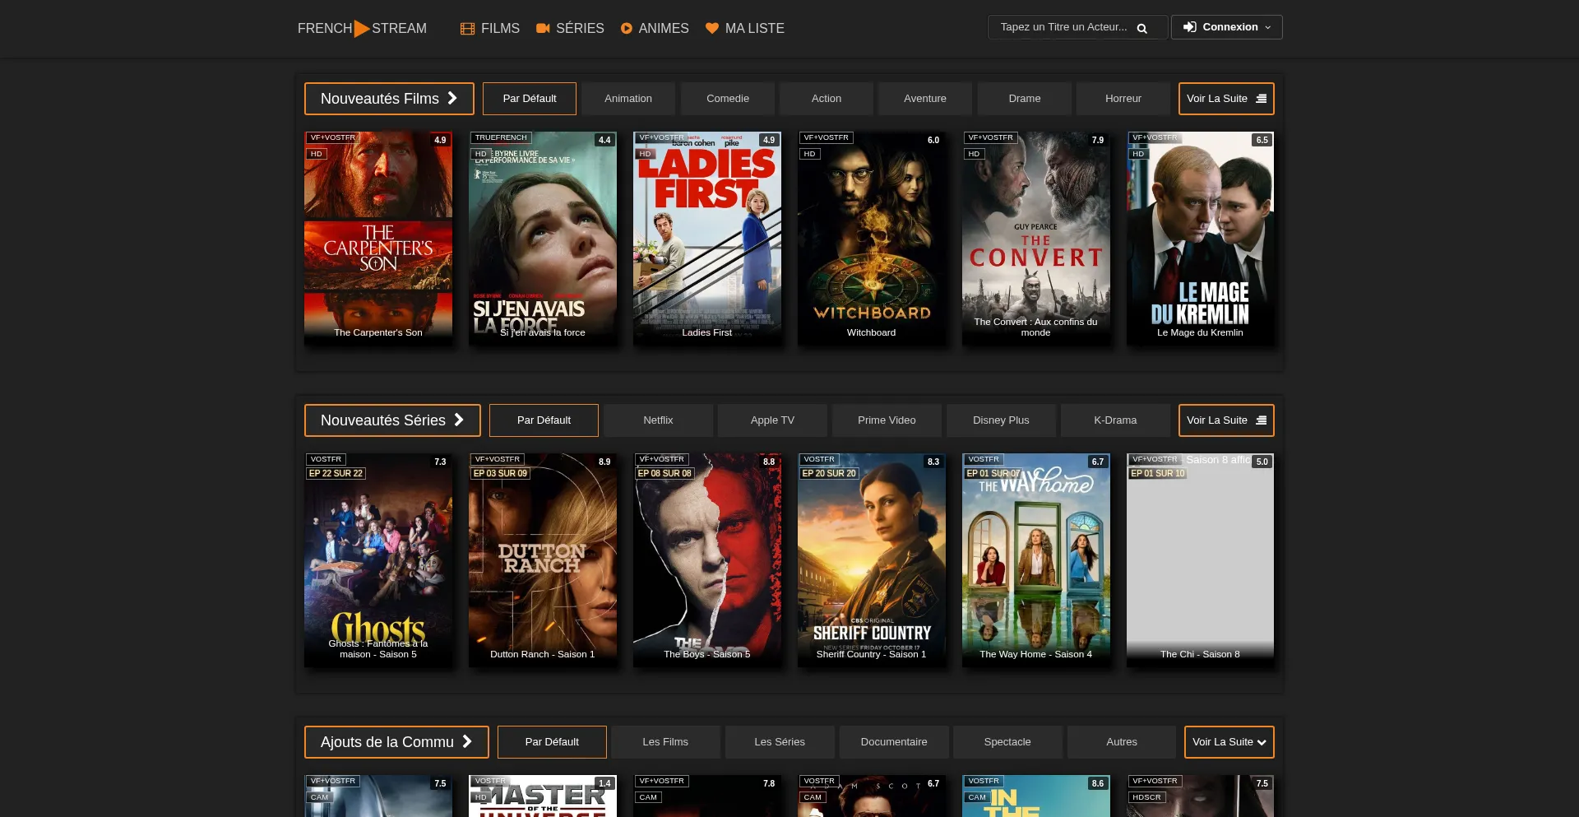The height and width of the screenshot is (817, 1579).
Task: Filter series by Netflix
Action: (x=658, y=420)
